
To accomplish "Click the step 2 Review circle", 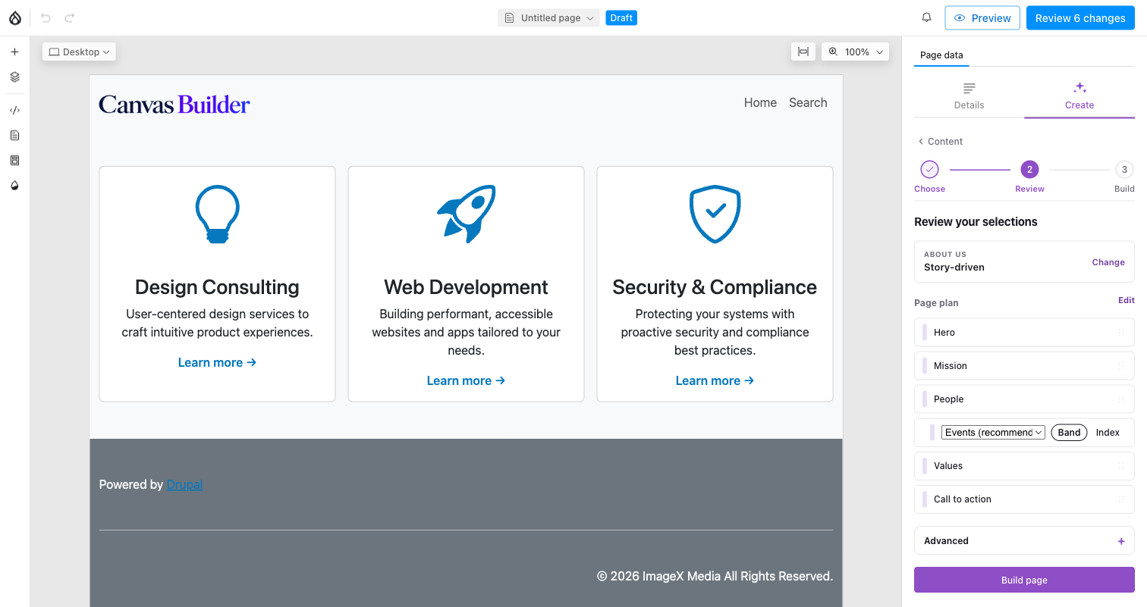I will [x=1029, y=169].
